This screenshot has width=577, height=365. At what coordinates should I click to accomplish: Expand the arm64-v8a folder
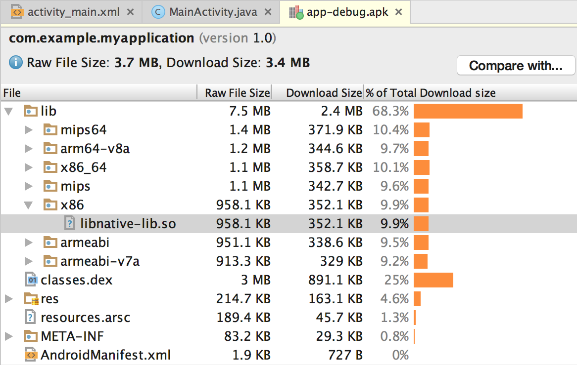[x=29, y=149]
